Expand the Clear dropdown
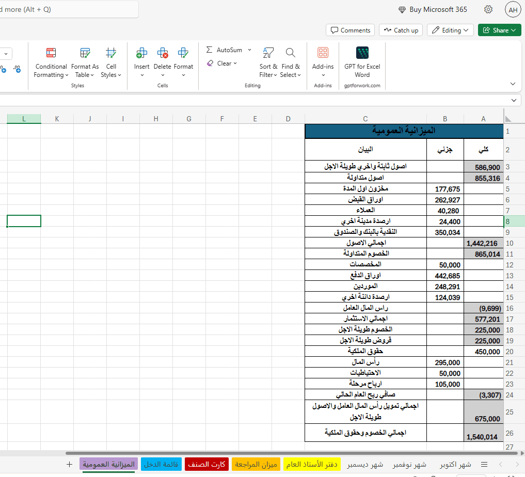 (235, 63)
